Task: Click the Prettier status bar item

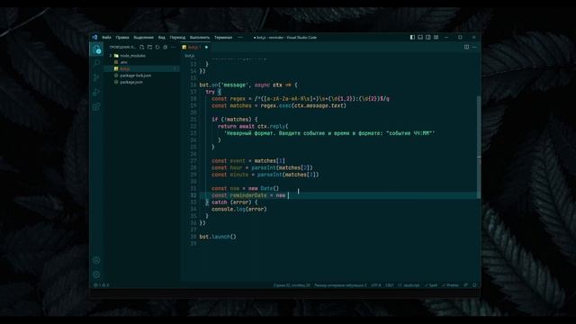Action: click(x=450, y=285)
